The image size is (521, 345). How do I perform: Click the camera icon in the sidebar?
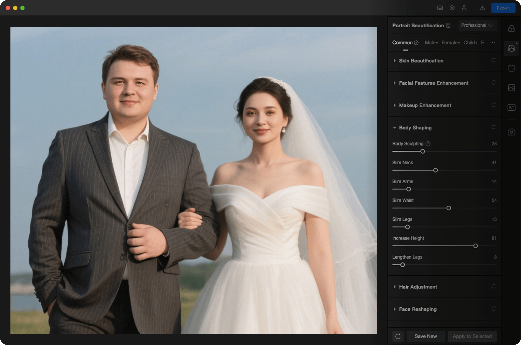511,132
